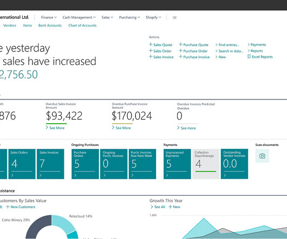Screen dimensions: 287x239
Task: Create a new Purchase Quote
Action: pos(193,44)
